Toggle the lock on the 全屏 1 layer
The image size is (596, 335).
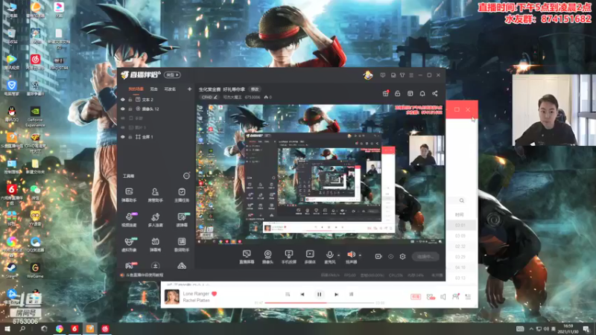pyautogui.click(x=130, y=137)
